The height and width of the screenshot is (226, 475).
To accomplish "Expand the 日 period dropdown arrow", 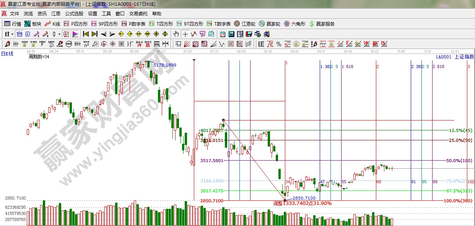I will pyautogui.click(x=12, y=34).
